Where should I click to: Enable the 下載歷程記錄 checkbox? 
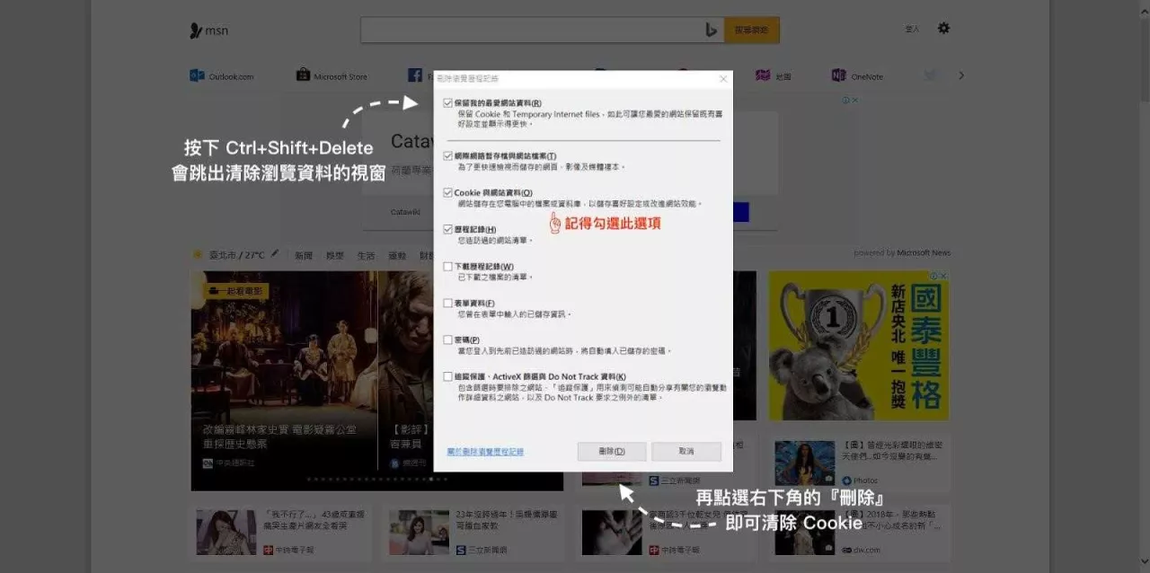coord(447,265)
